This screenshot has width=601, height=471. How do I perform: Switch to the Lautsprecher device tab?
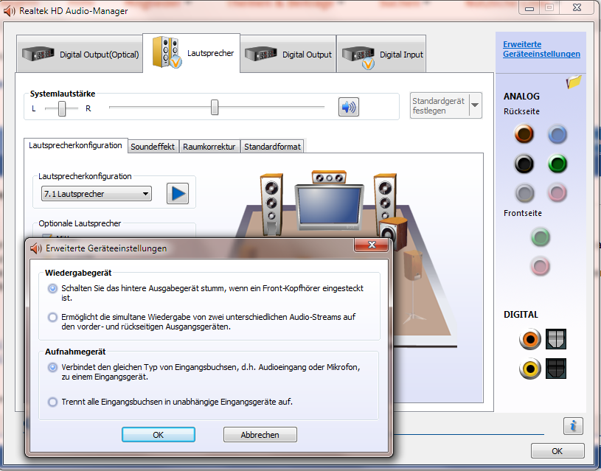pos(192,53)
